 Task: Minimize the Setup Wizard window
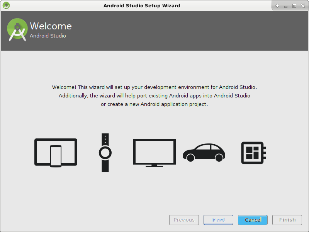[x=285, y=5]
